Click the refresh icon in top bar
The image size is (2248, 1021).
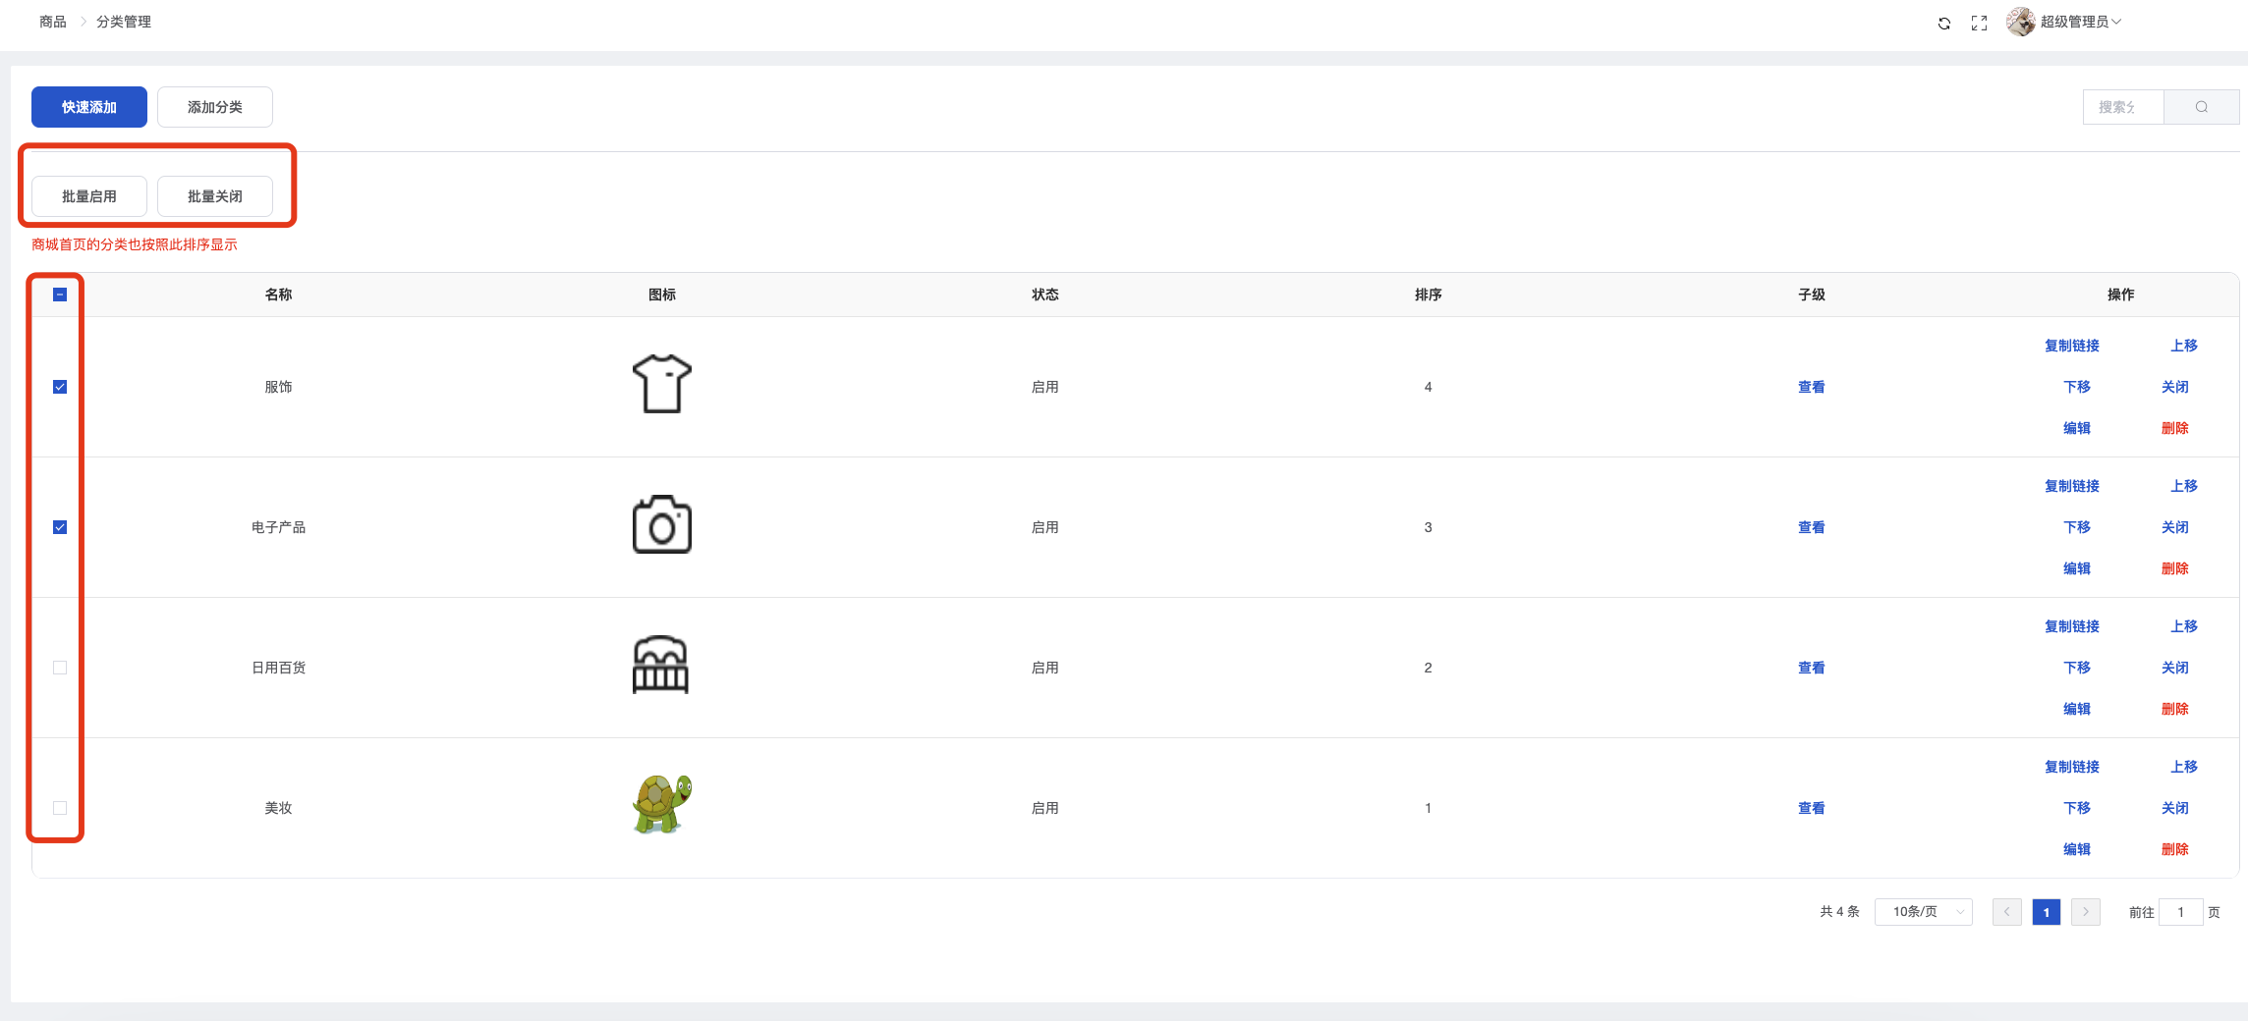(x=1943, y=24)
